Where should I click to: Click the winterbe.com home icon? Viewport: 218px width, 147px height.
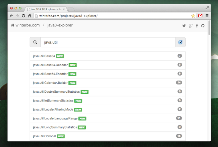click(x=13, y=25)
